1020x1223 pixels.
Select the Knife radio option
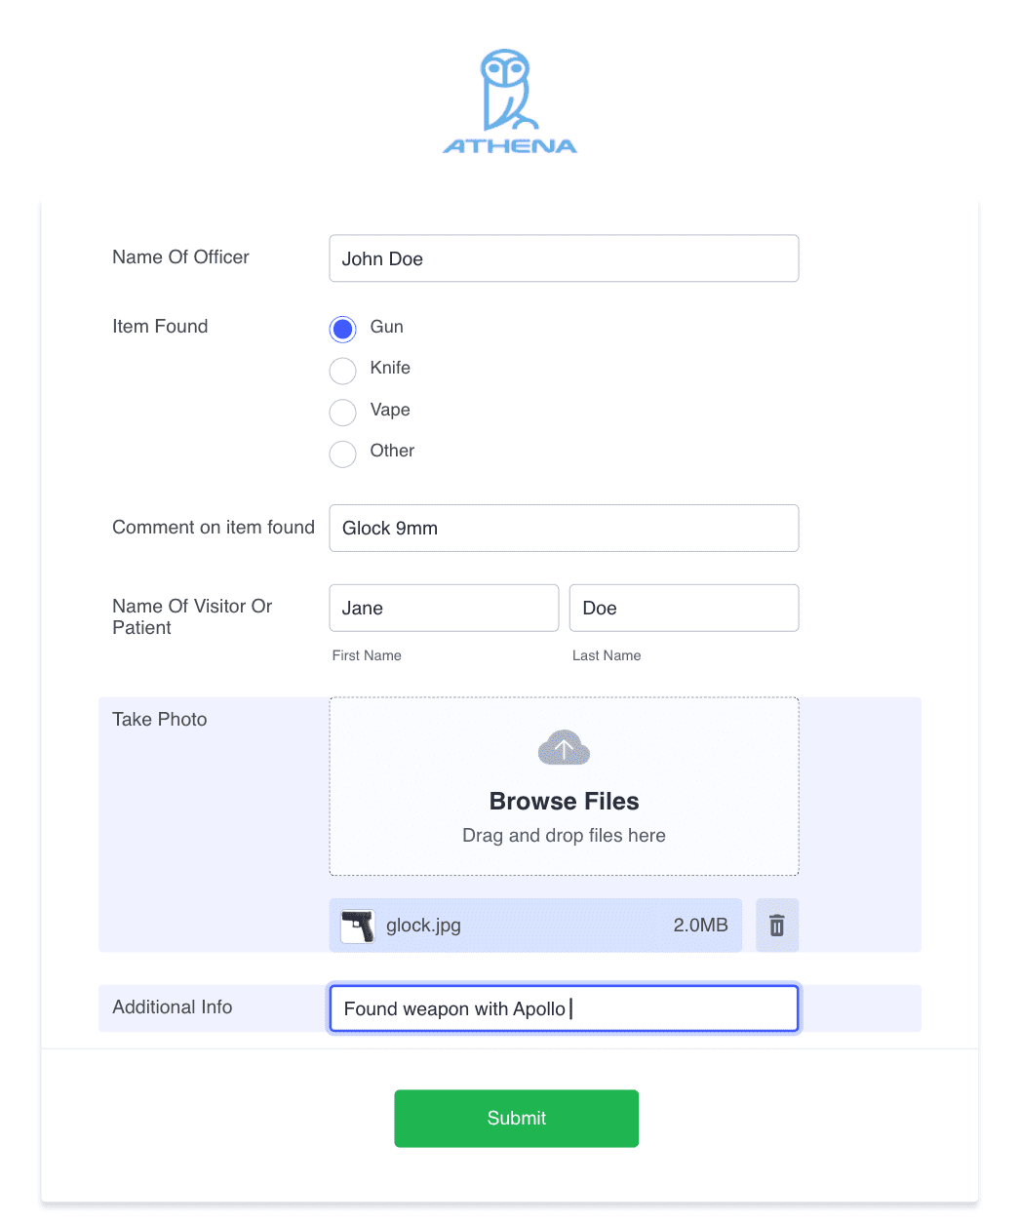click(342, 371)
